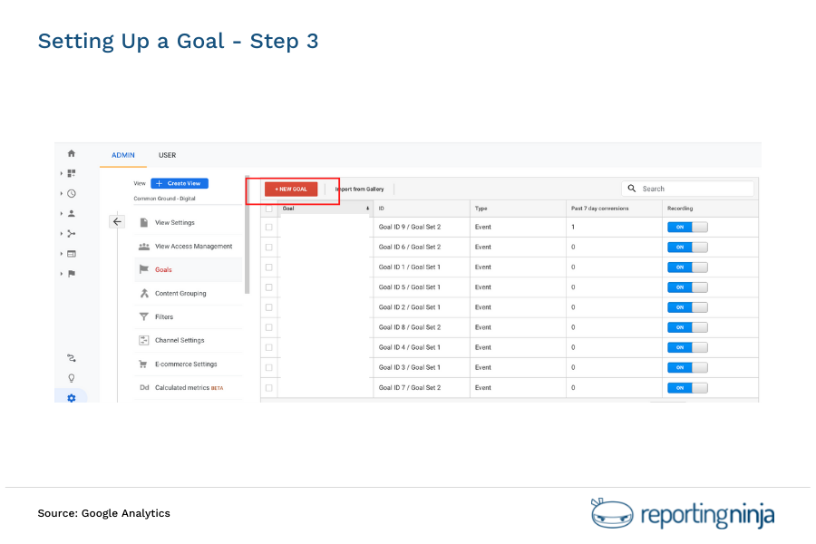Select the Customization reports icon
Screen dimensions: 816x544
pos(71,173)
